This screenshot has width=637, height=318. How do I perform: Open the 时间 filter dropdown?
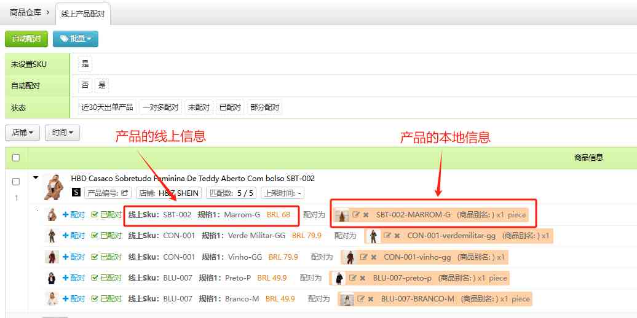[62, 132]
